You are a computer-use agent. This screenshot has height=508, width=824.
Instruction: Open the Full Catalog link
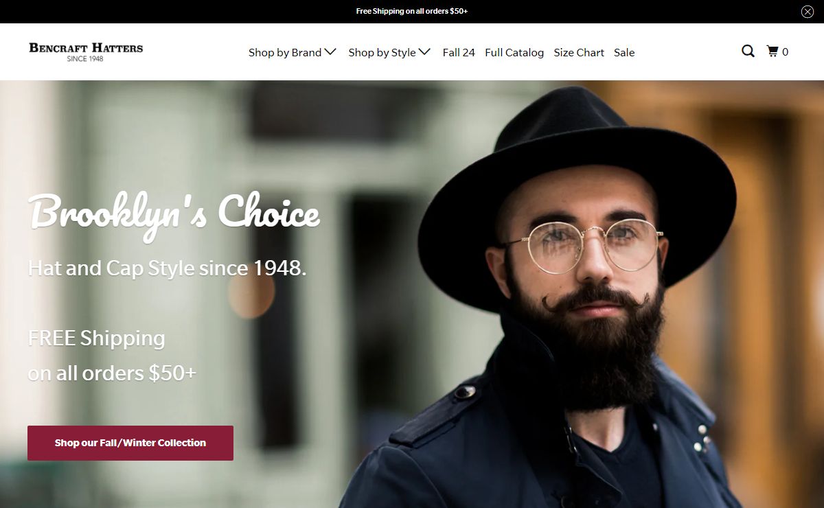514,52
